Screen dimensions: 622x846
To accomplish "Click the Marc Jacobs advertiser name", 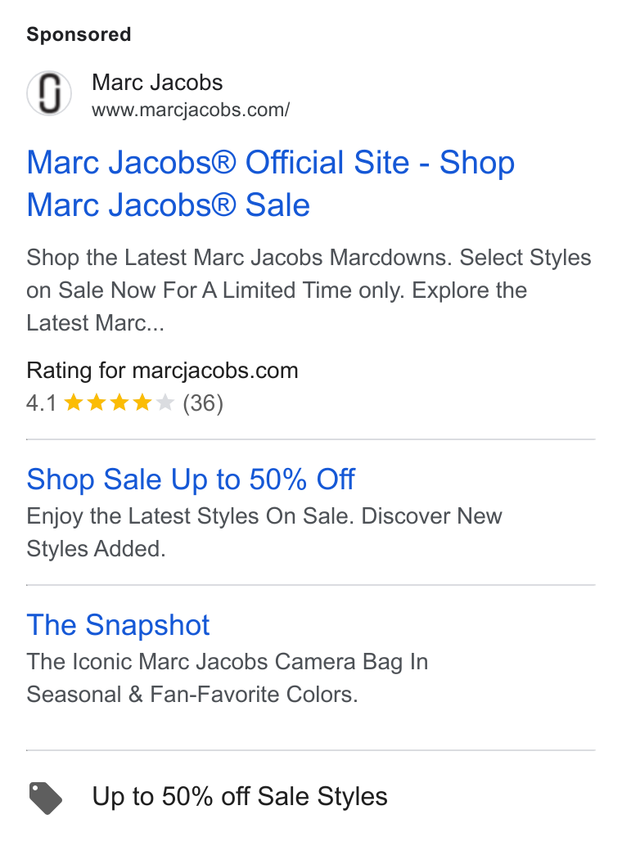I will point(157,83).
